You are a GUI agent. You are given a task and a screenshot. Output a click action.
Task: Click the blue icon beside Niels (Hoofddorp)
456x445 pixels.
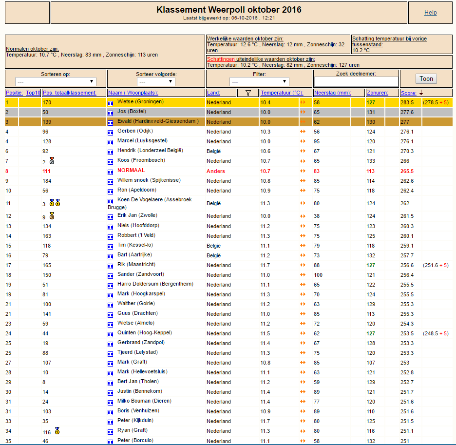(x=110, y=227)
